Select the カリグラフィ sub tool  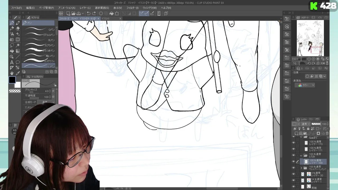coord(39,61)
